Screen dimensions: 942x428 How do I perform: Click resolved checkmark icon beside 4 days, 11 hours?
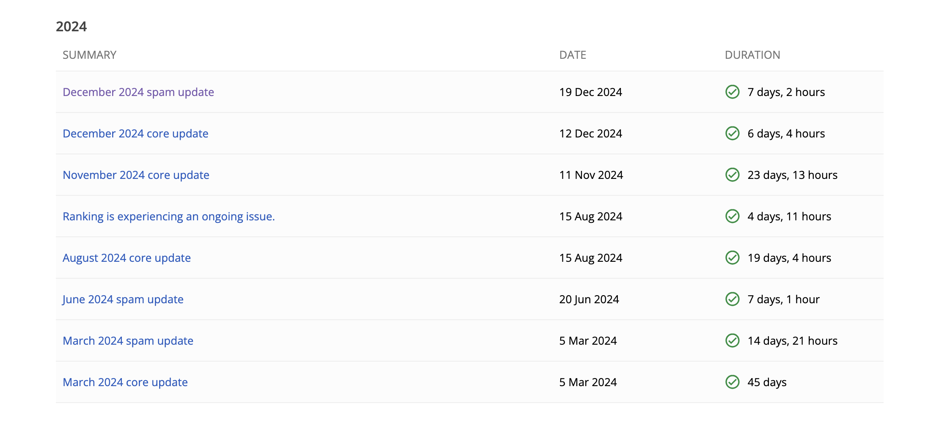[733, 216]
